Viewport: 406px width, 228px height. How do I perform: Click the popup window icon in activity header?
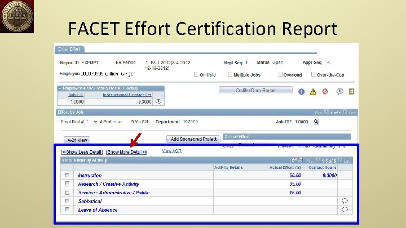(x=294, y=160)
